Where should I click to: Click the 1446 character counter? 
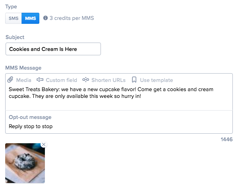[x=226, y=139]
